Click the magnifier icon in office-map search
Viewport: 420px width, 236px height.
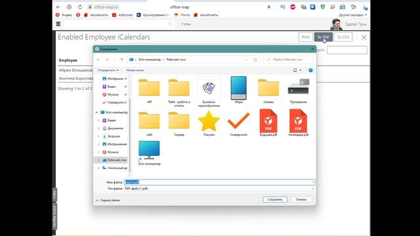tap(171, 24)
